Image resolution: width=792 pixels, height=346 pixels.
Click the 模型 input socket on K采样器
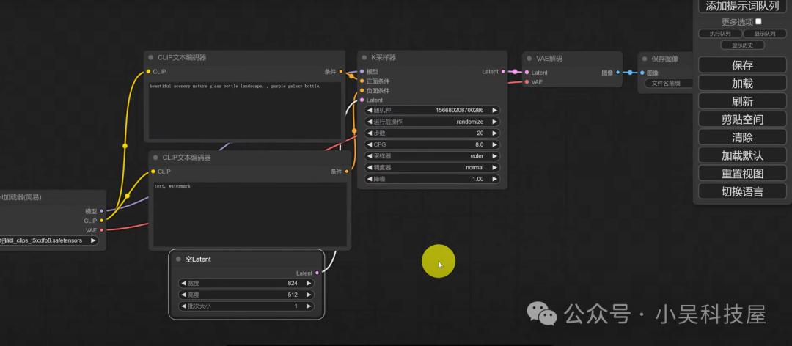click(362, 71)
